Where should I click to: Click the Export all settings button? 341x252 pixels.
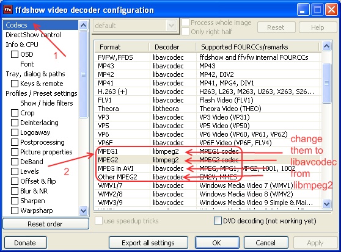tap(148, 243)
